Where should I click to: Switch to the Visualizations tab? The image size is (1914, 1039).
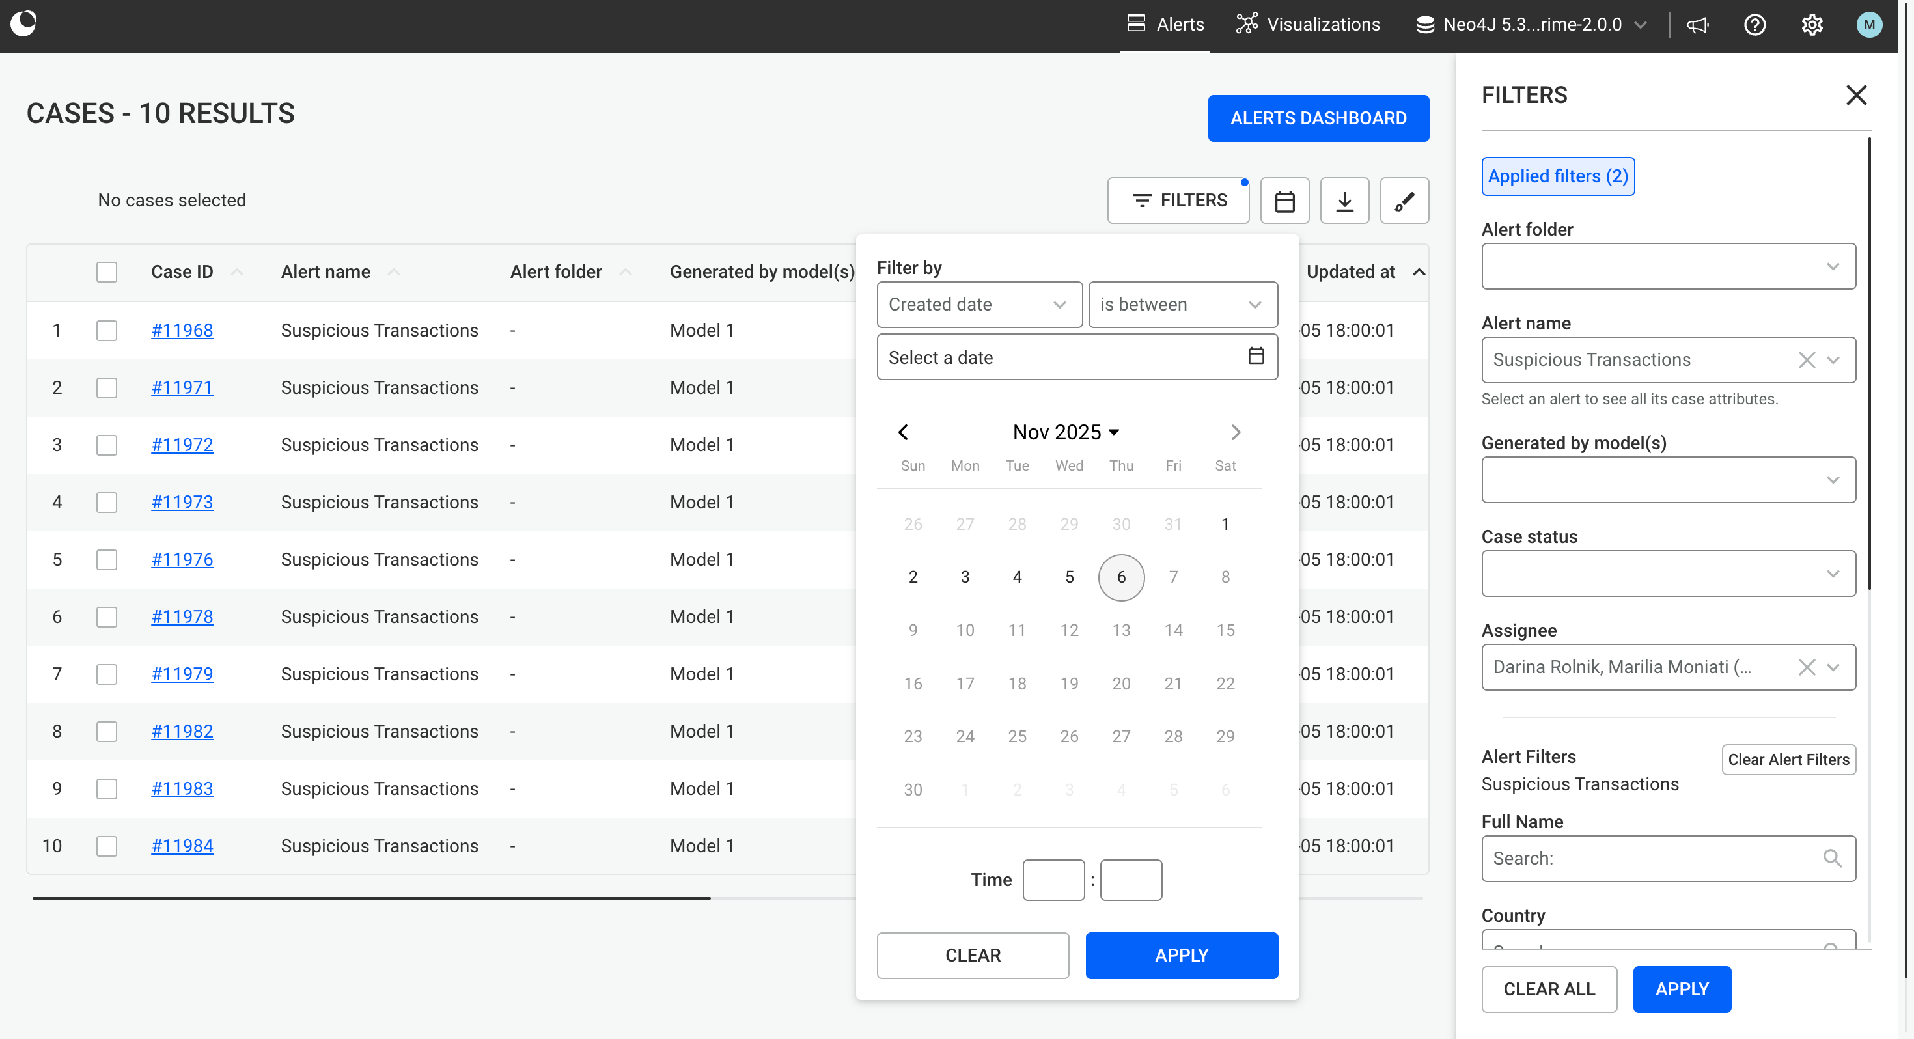coord(1308,25)
